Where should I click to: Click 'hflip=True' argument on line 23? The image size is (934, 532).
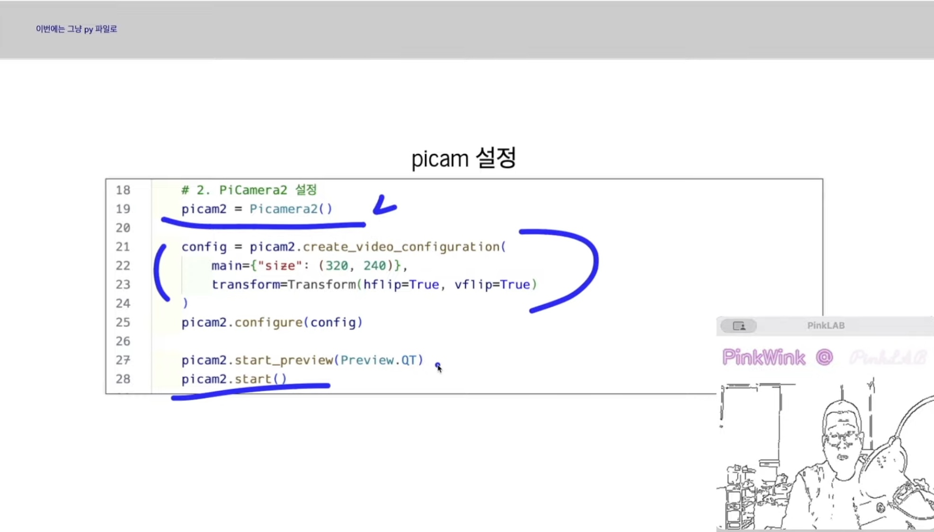click(401, 285)
